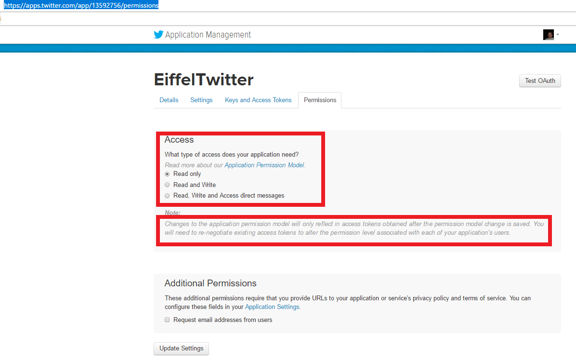Viewport: 576px width, 362px height.
Task: Click the user profile avatar
Action: (548, 35)
